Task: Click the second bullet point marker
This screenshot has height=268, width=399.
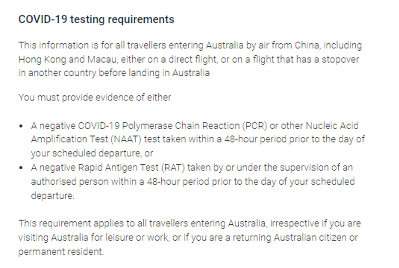Action: 20,168
